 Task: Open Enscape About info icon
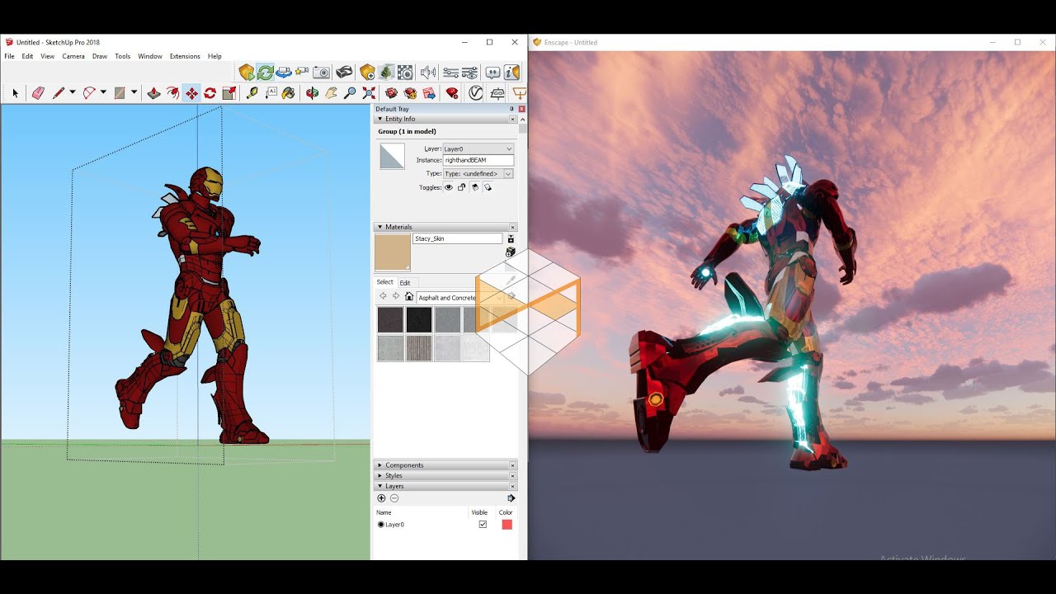tap(511, 73)
